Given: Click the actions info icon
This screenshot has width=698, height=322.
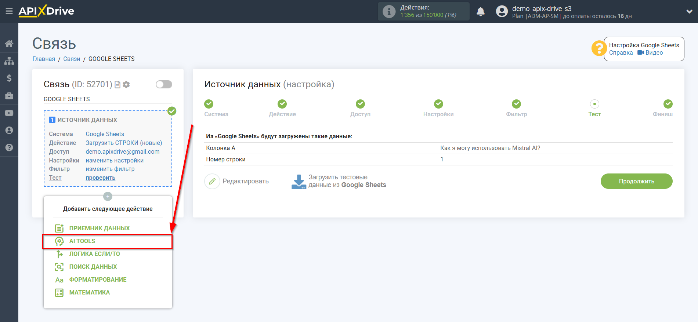Looking at the screenshot, I should pos(389,11).
